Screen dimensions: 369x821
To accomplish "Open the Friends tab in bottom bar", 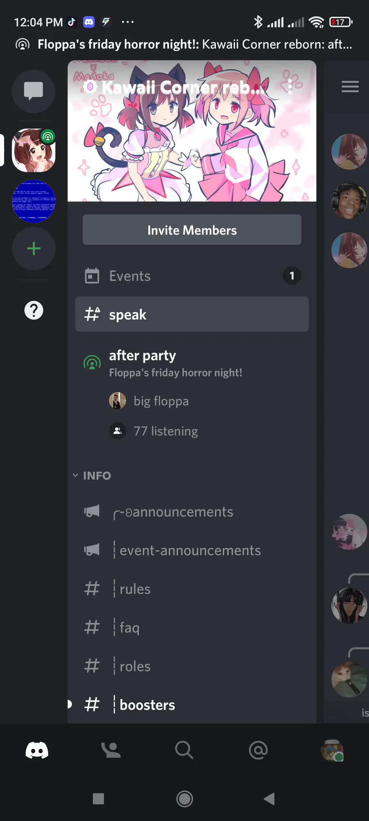I will pyautogui.click(x=111, y=750).
